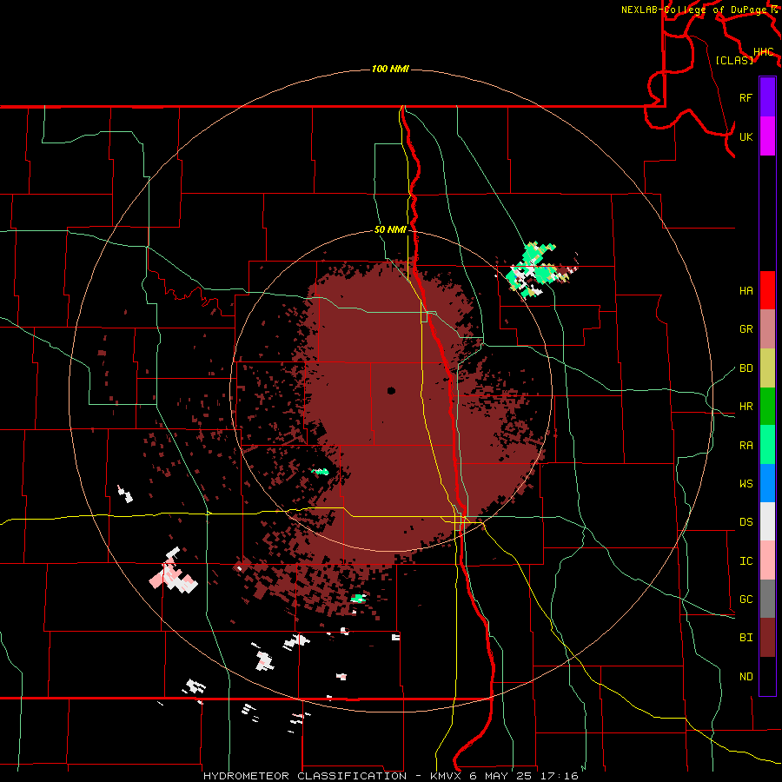The width and height of the screenshot is (782, 782).
Task: Click the '6 MAY 25' date in caption
Action: click(502, 776)
